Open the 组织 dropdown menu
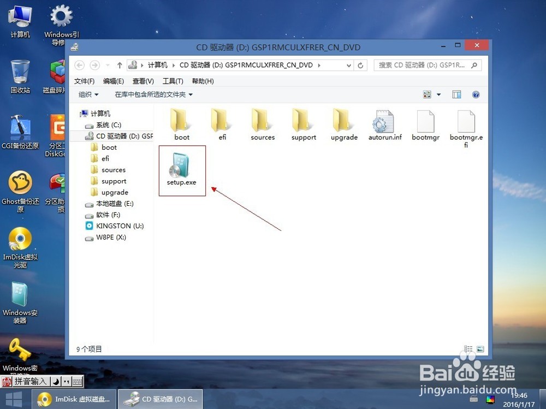This screenshot has height=409, width=546. point(88,94)
